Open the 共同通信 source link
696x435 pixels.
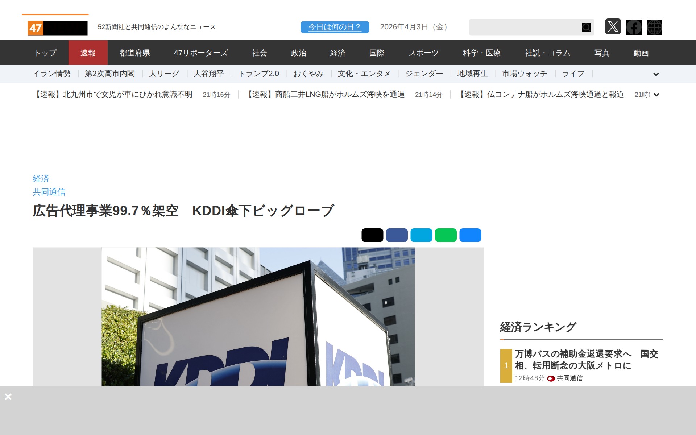click(x=49, y=192)
